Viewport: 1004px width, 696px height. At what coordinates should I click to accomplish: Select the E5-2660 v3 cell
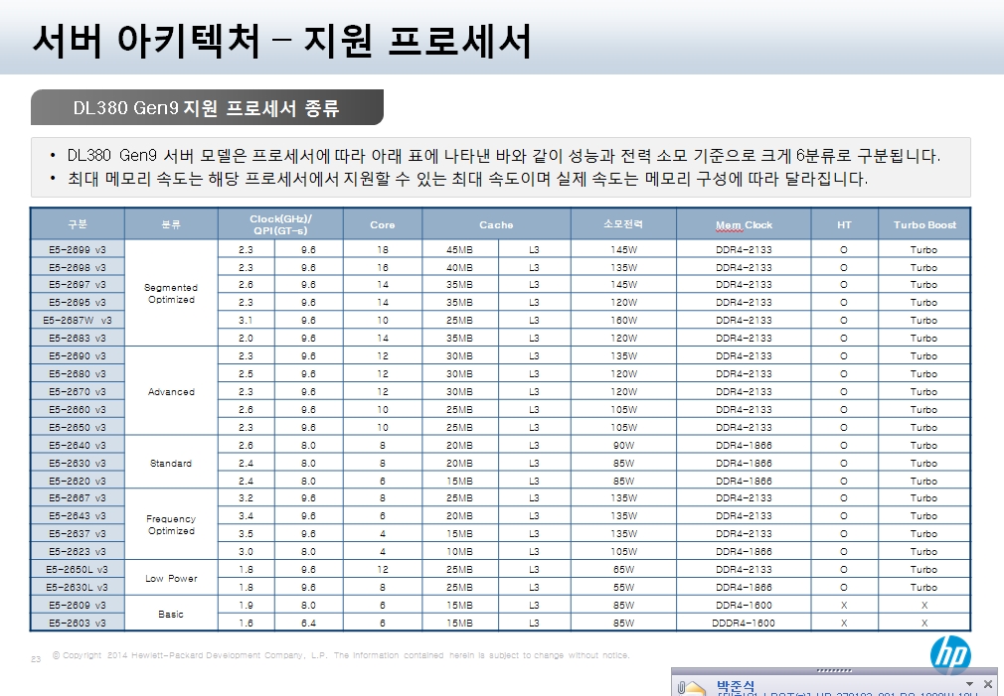coord(78,410)
